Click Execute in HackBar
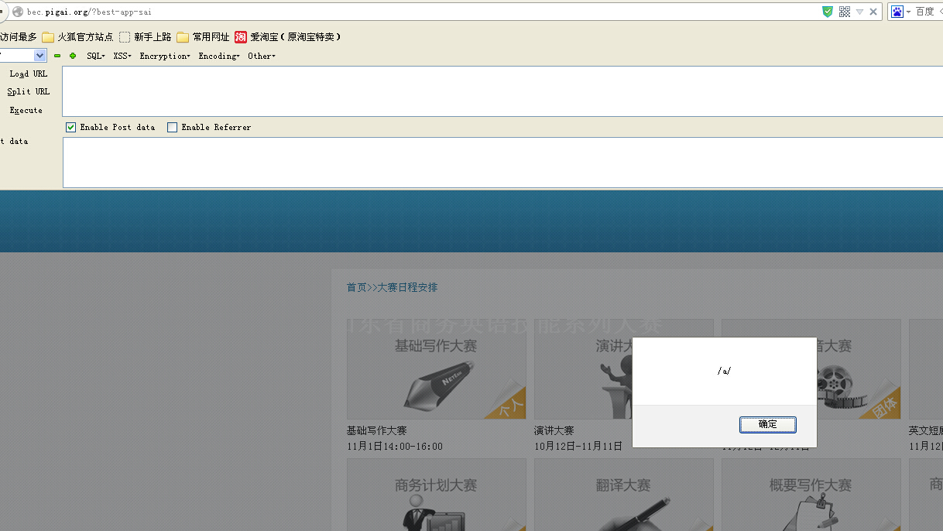Viewport: 943px width, 531px height. click(x=26, y=111)
